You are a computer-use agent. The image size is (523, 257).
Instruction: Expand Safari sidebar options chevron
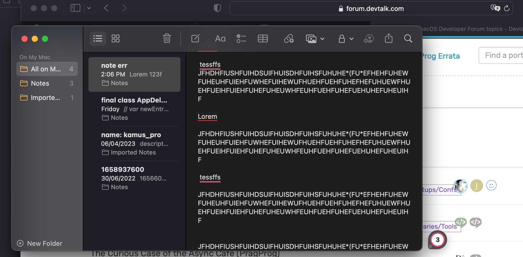[89, 8]
